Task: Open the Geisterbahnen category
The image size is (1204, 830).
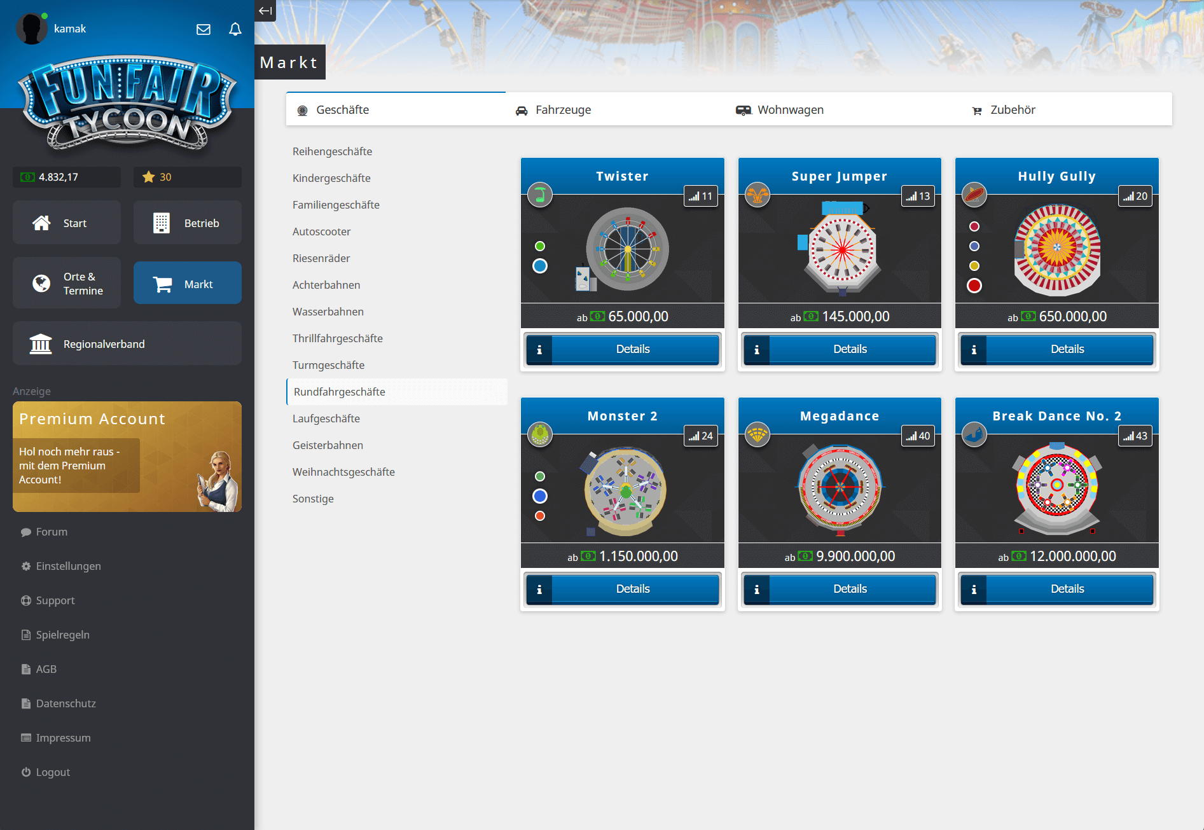Action: click(328, 445)
